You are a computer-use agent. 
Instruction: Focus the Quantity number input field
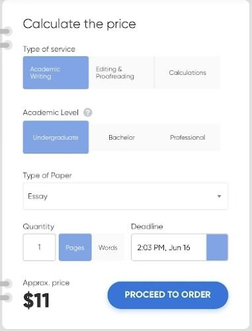tap(39, 247)
